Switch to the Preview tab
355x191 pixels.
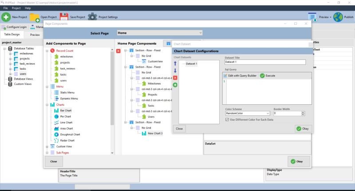pos(35,35)
